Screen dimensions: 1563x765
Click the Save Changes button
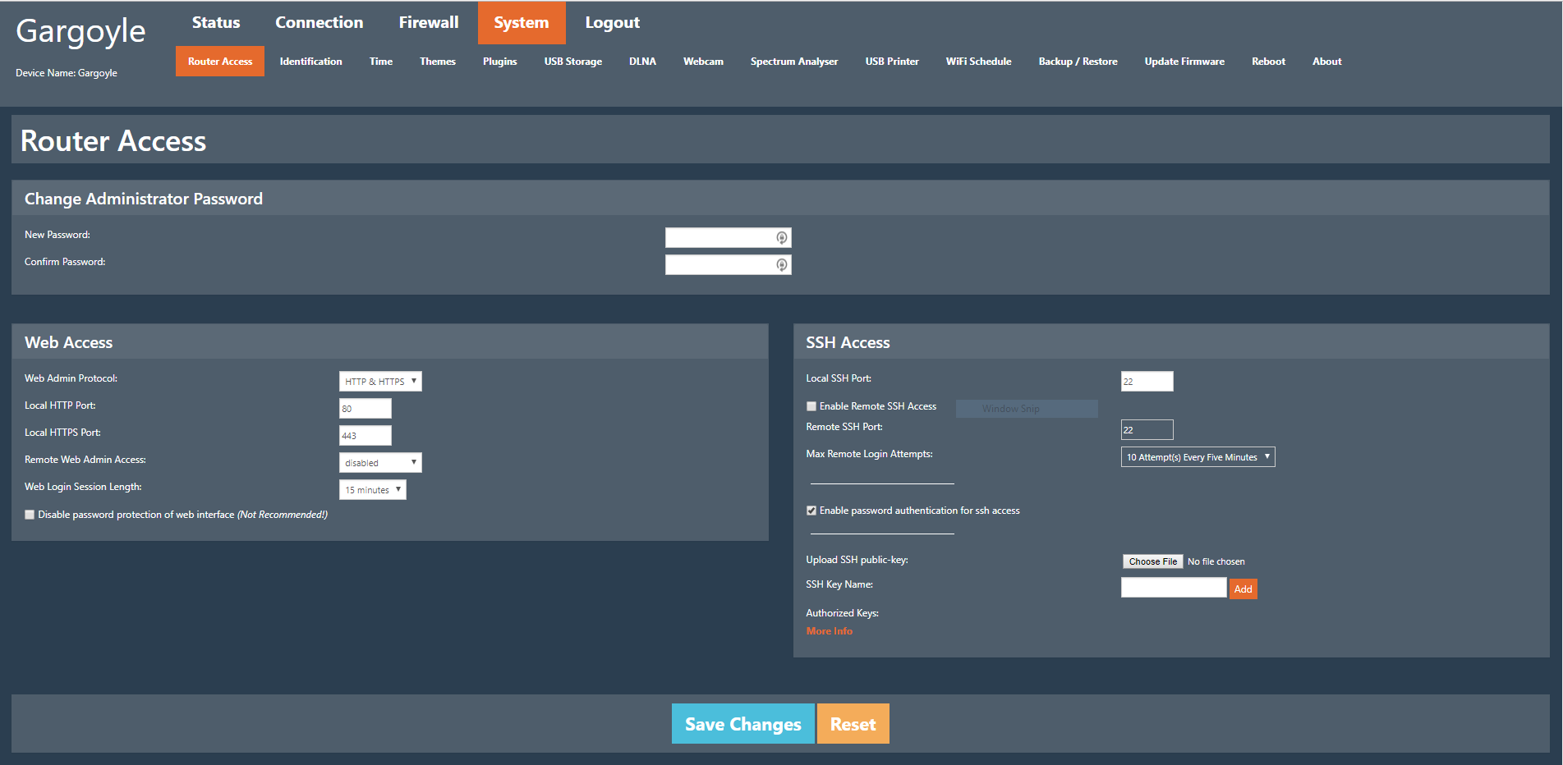[742, 724]
